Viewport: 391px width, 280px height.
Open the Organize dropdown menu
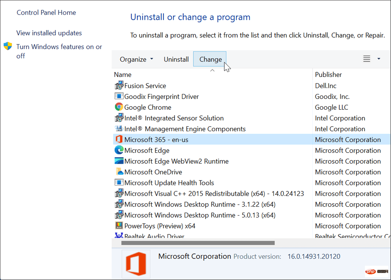(136, 59)
